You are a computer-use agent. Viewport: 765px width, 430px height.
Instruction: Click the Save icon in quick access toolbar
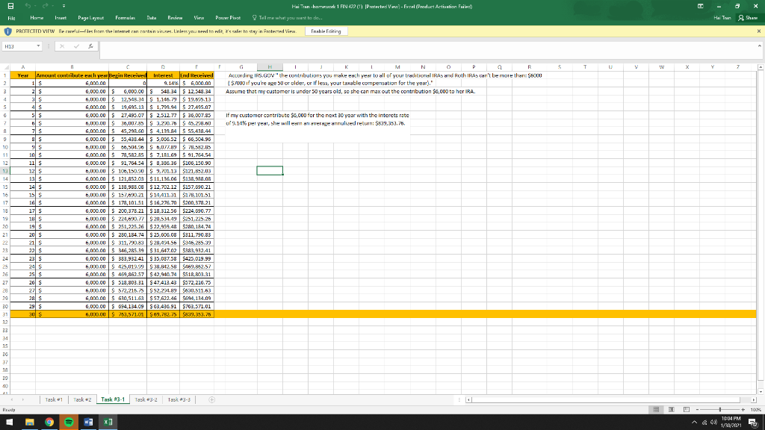click(10, 6)
